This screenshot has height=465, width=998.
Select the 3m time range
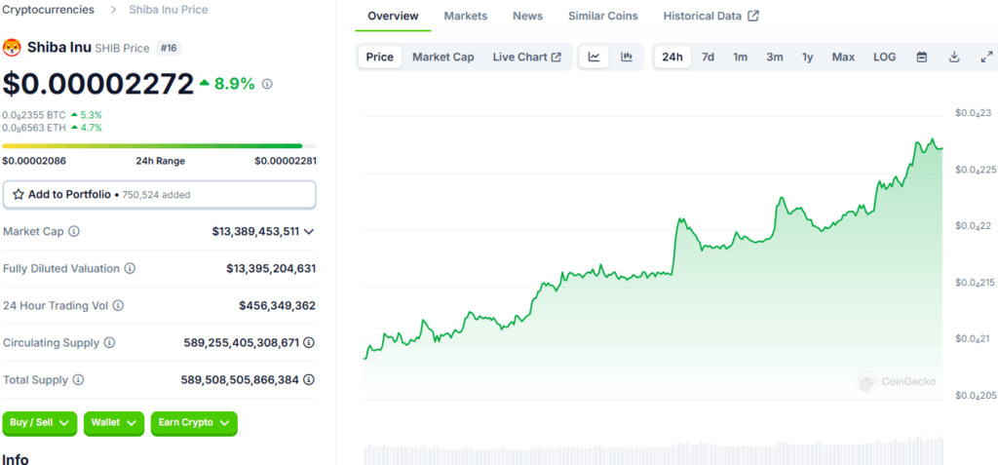775,58
